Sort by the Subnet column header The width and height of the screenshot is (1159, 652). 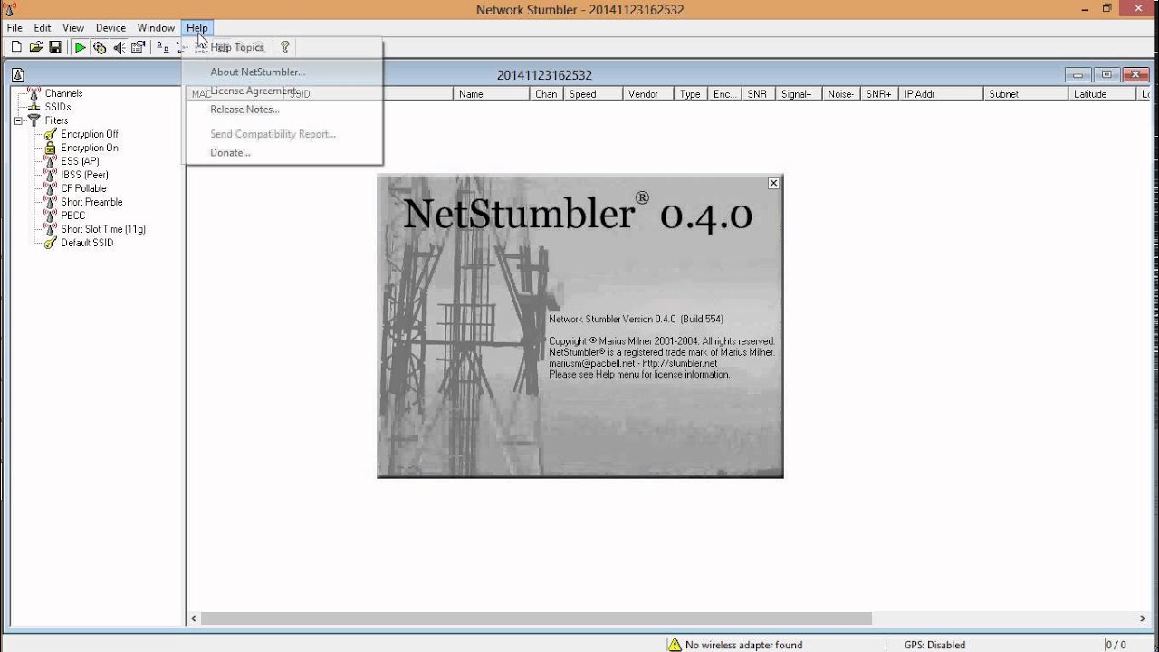click(x=1025, y=94)
